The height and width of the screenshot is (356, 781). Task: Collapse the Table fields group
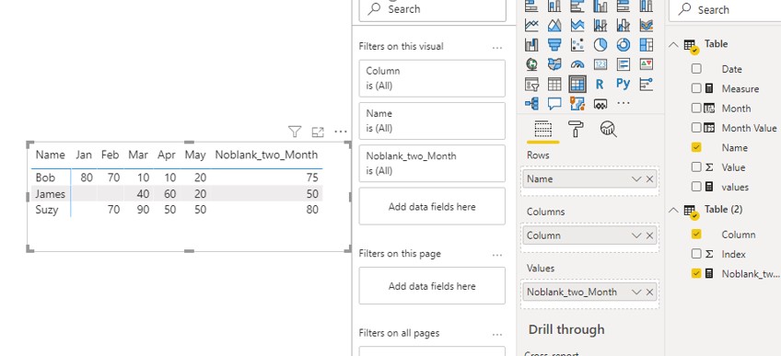[x=673, y=45]
